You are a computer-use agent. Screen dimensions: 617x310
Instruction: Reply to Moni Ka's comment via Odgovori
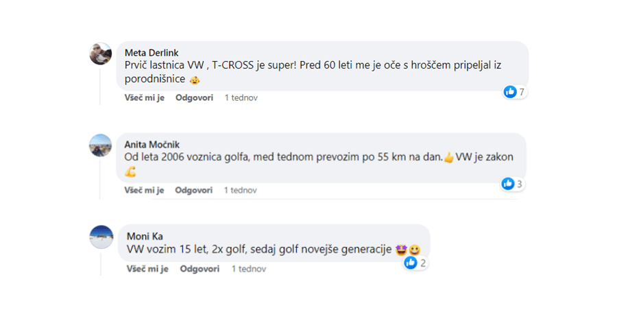point(199,269)
